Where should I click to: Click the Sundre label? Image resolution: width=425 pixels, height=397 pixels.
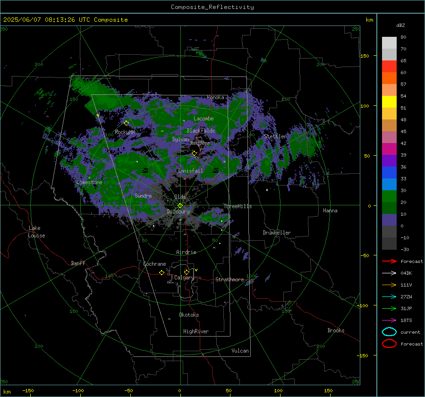pos(143,195)
